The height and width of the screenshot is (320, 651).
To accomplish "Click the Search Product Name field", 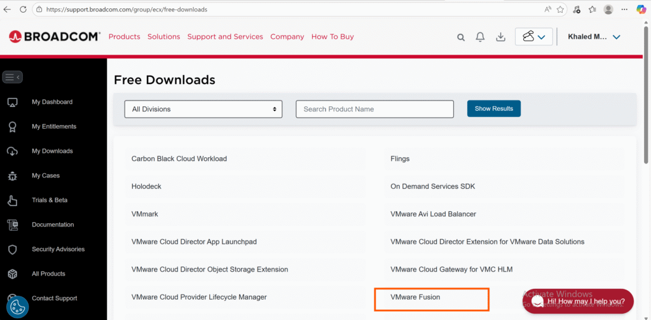I will [374, 109].
